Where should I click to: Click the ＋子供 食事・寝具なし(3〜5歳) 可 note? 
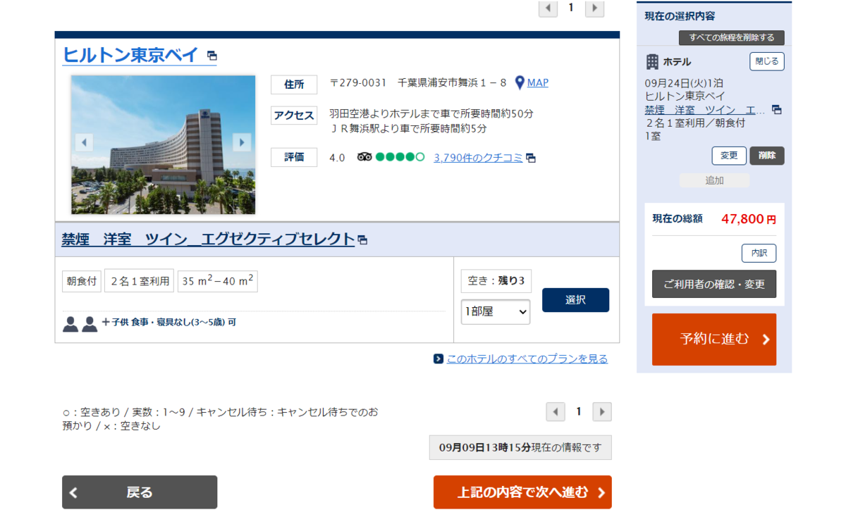pyautogui.click(x=169, y=322)
